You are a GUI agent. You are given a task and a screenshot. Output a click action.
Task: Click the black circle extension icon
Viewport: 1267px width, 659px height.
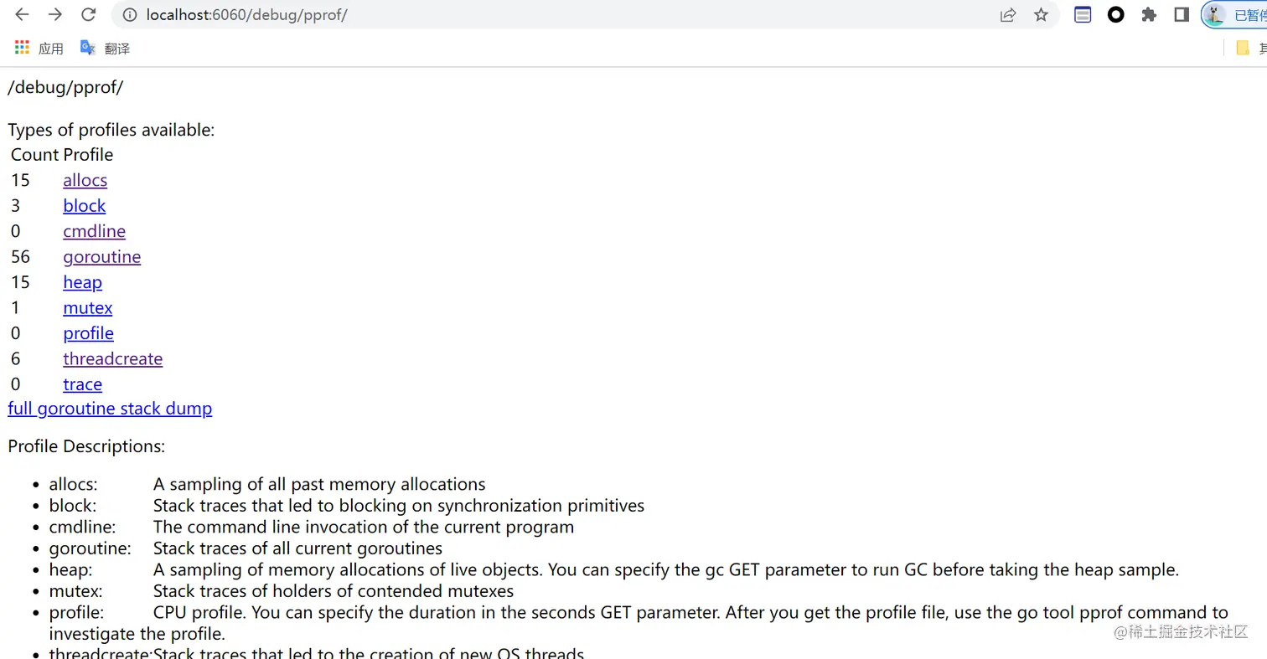[1115, 15]
